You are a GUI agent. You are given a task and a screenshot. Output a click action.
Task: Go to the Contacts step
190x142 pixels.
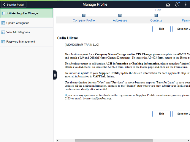pyautogui.click(x=156, y=20)
